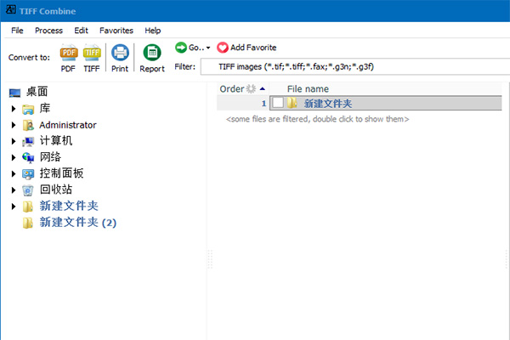Tick the checkbox beside 新建文件夹 in file list
This screenshot has width=510, height=340.
(278, 104)
